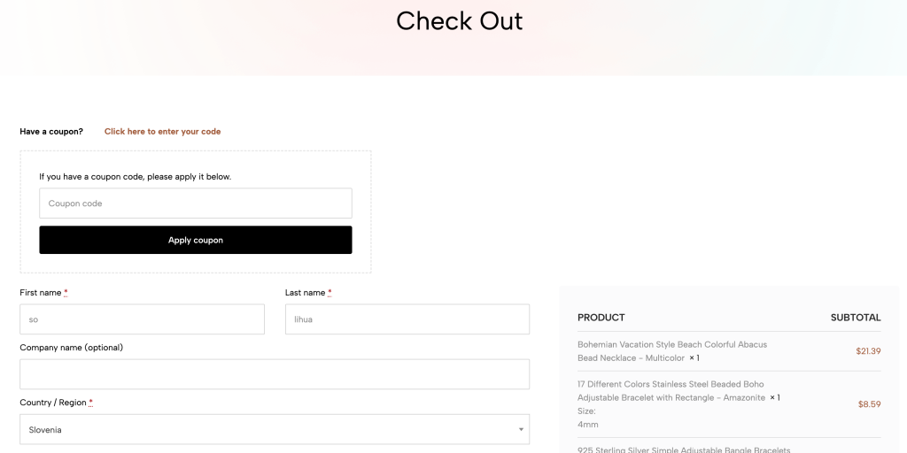The height and width of the screenshot is (453, 907).
Task: Select the Last name text field
Action: click(x=407, y=319)
